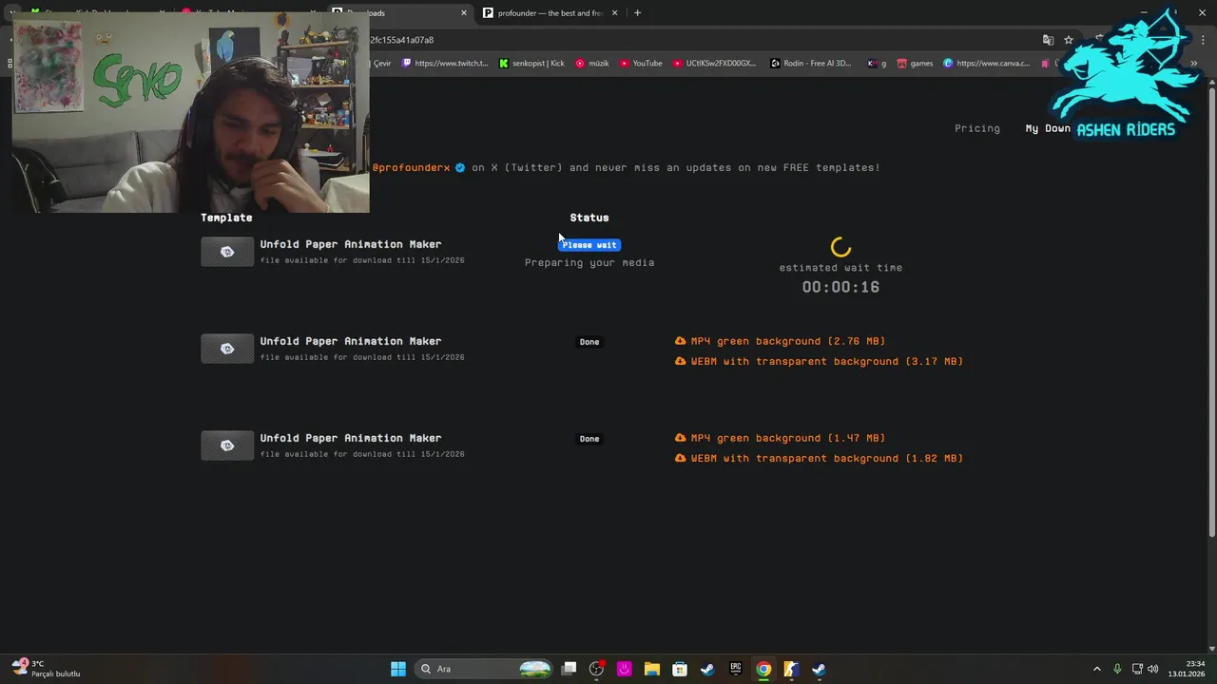Switch to the Downloads browser tab
The width and height of the screenshot is (1217, 684).
tap(399, 13)
